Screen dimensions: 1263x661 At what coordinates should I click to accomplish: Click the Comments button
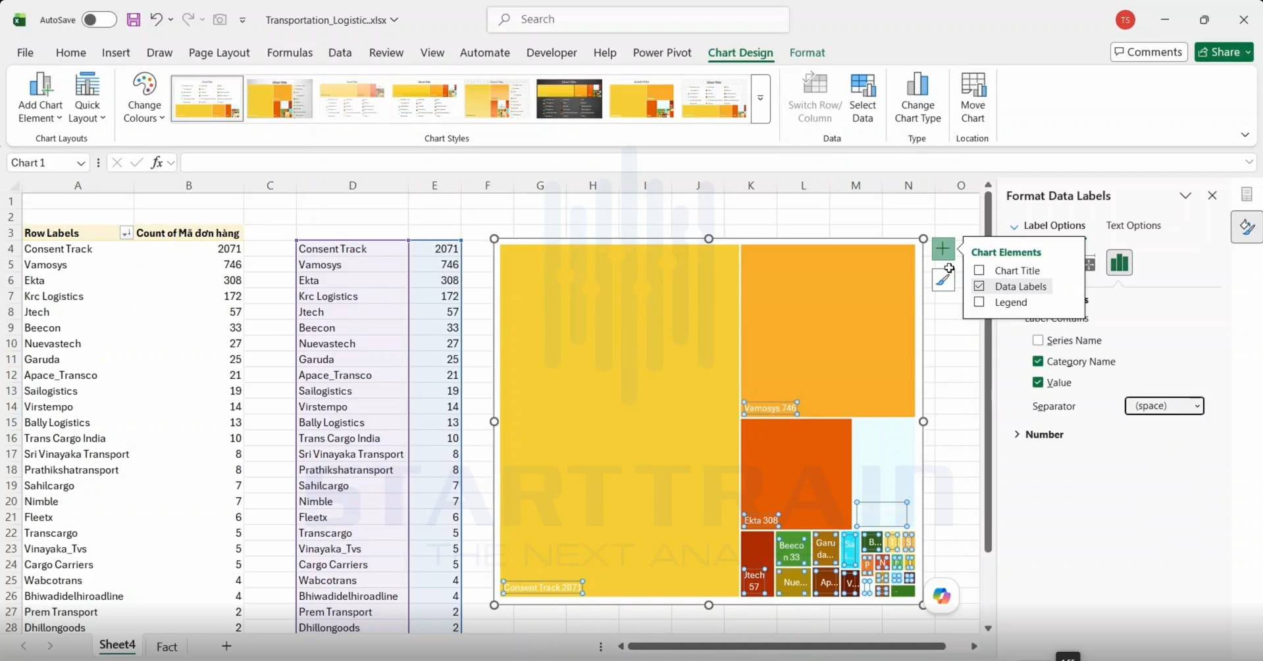click(1148, 52)
